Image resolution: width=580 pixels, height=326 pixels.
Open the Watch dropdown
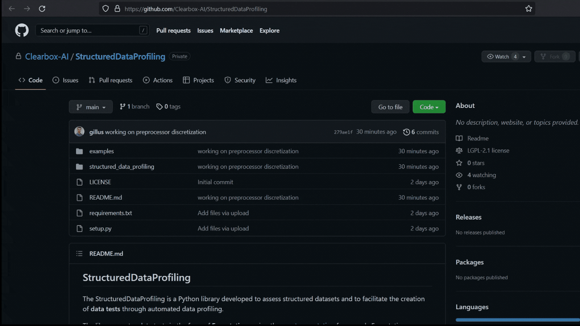coord(506,57)
